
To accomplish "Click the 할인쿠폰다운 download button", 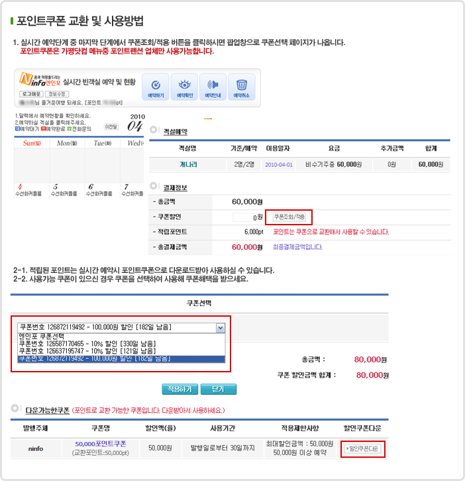I will pyautogui.click(x=363, y=449).
